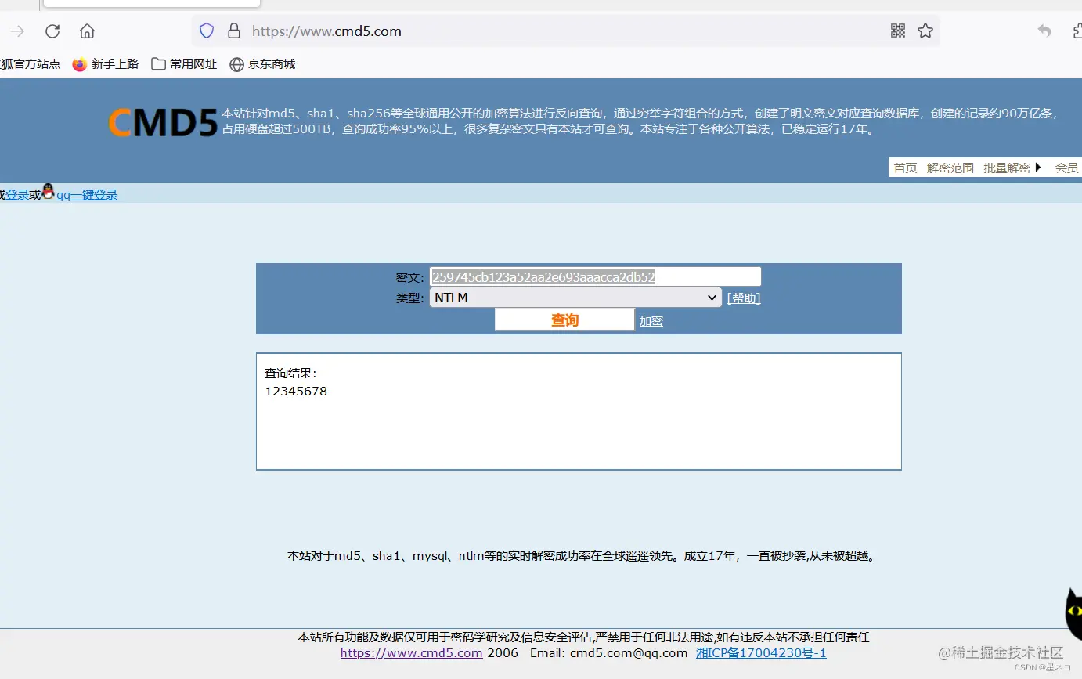The width and height of the screenshot is (1082, 679).
Task: Bookmark this page with the star icon
Action: click(x=925, y=31)
